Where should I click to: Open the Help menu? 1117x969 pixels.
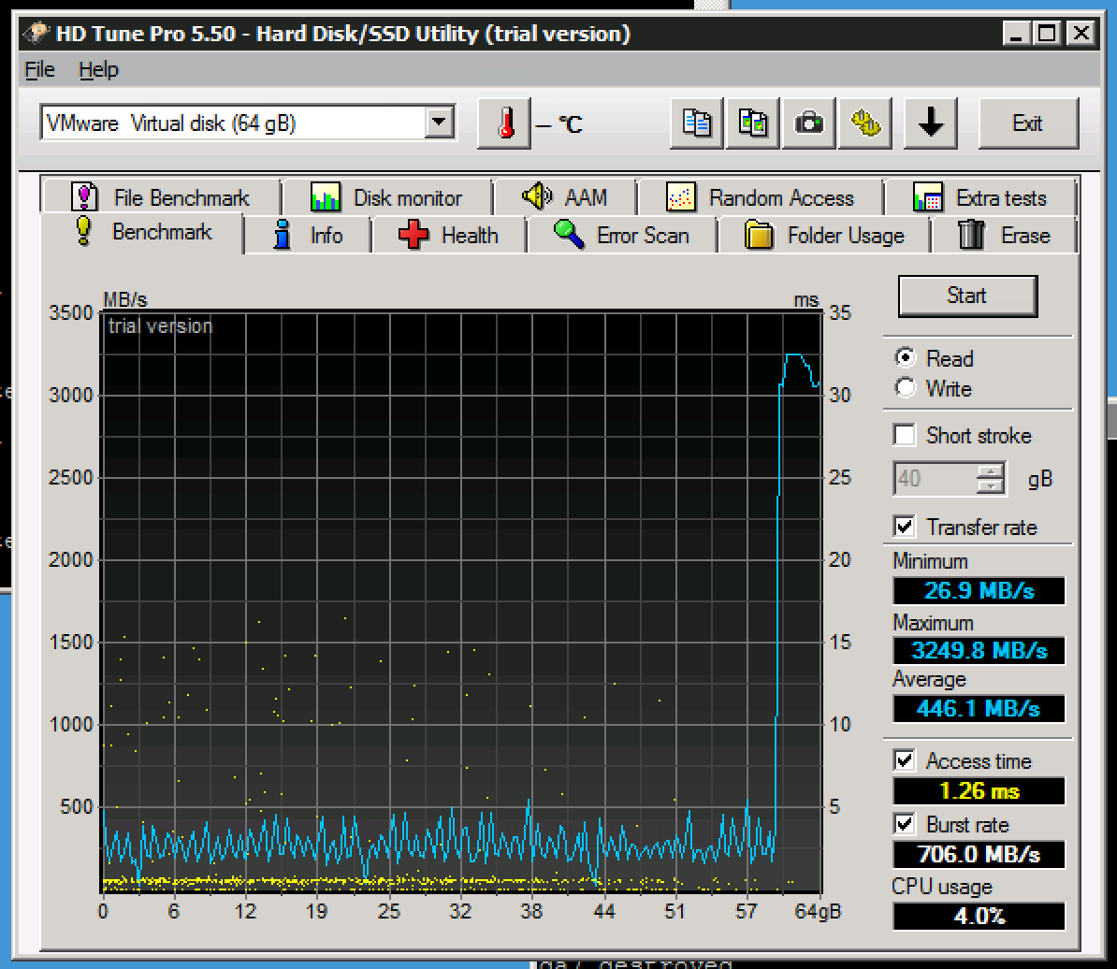98,70
